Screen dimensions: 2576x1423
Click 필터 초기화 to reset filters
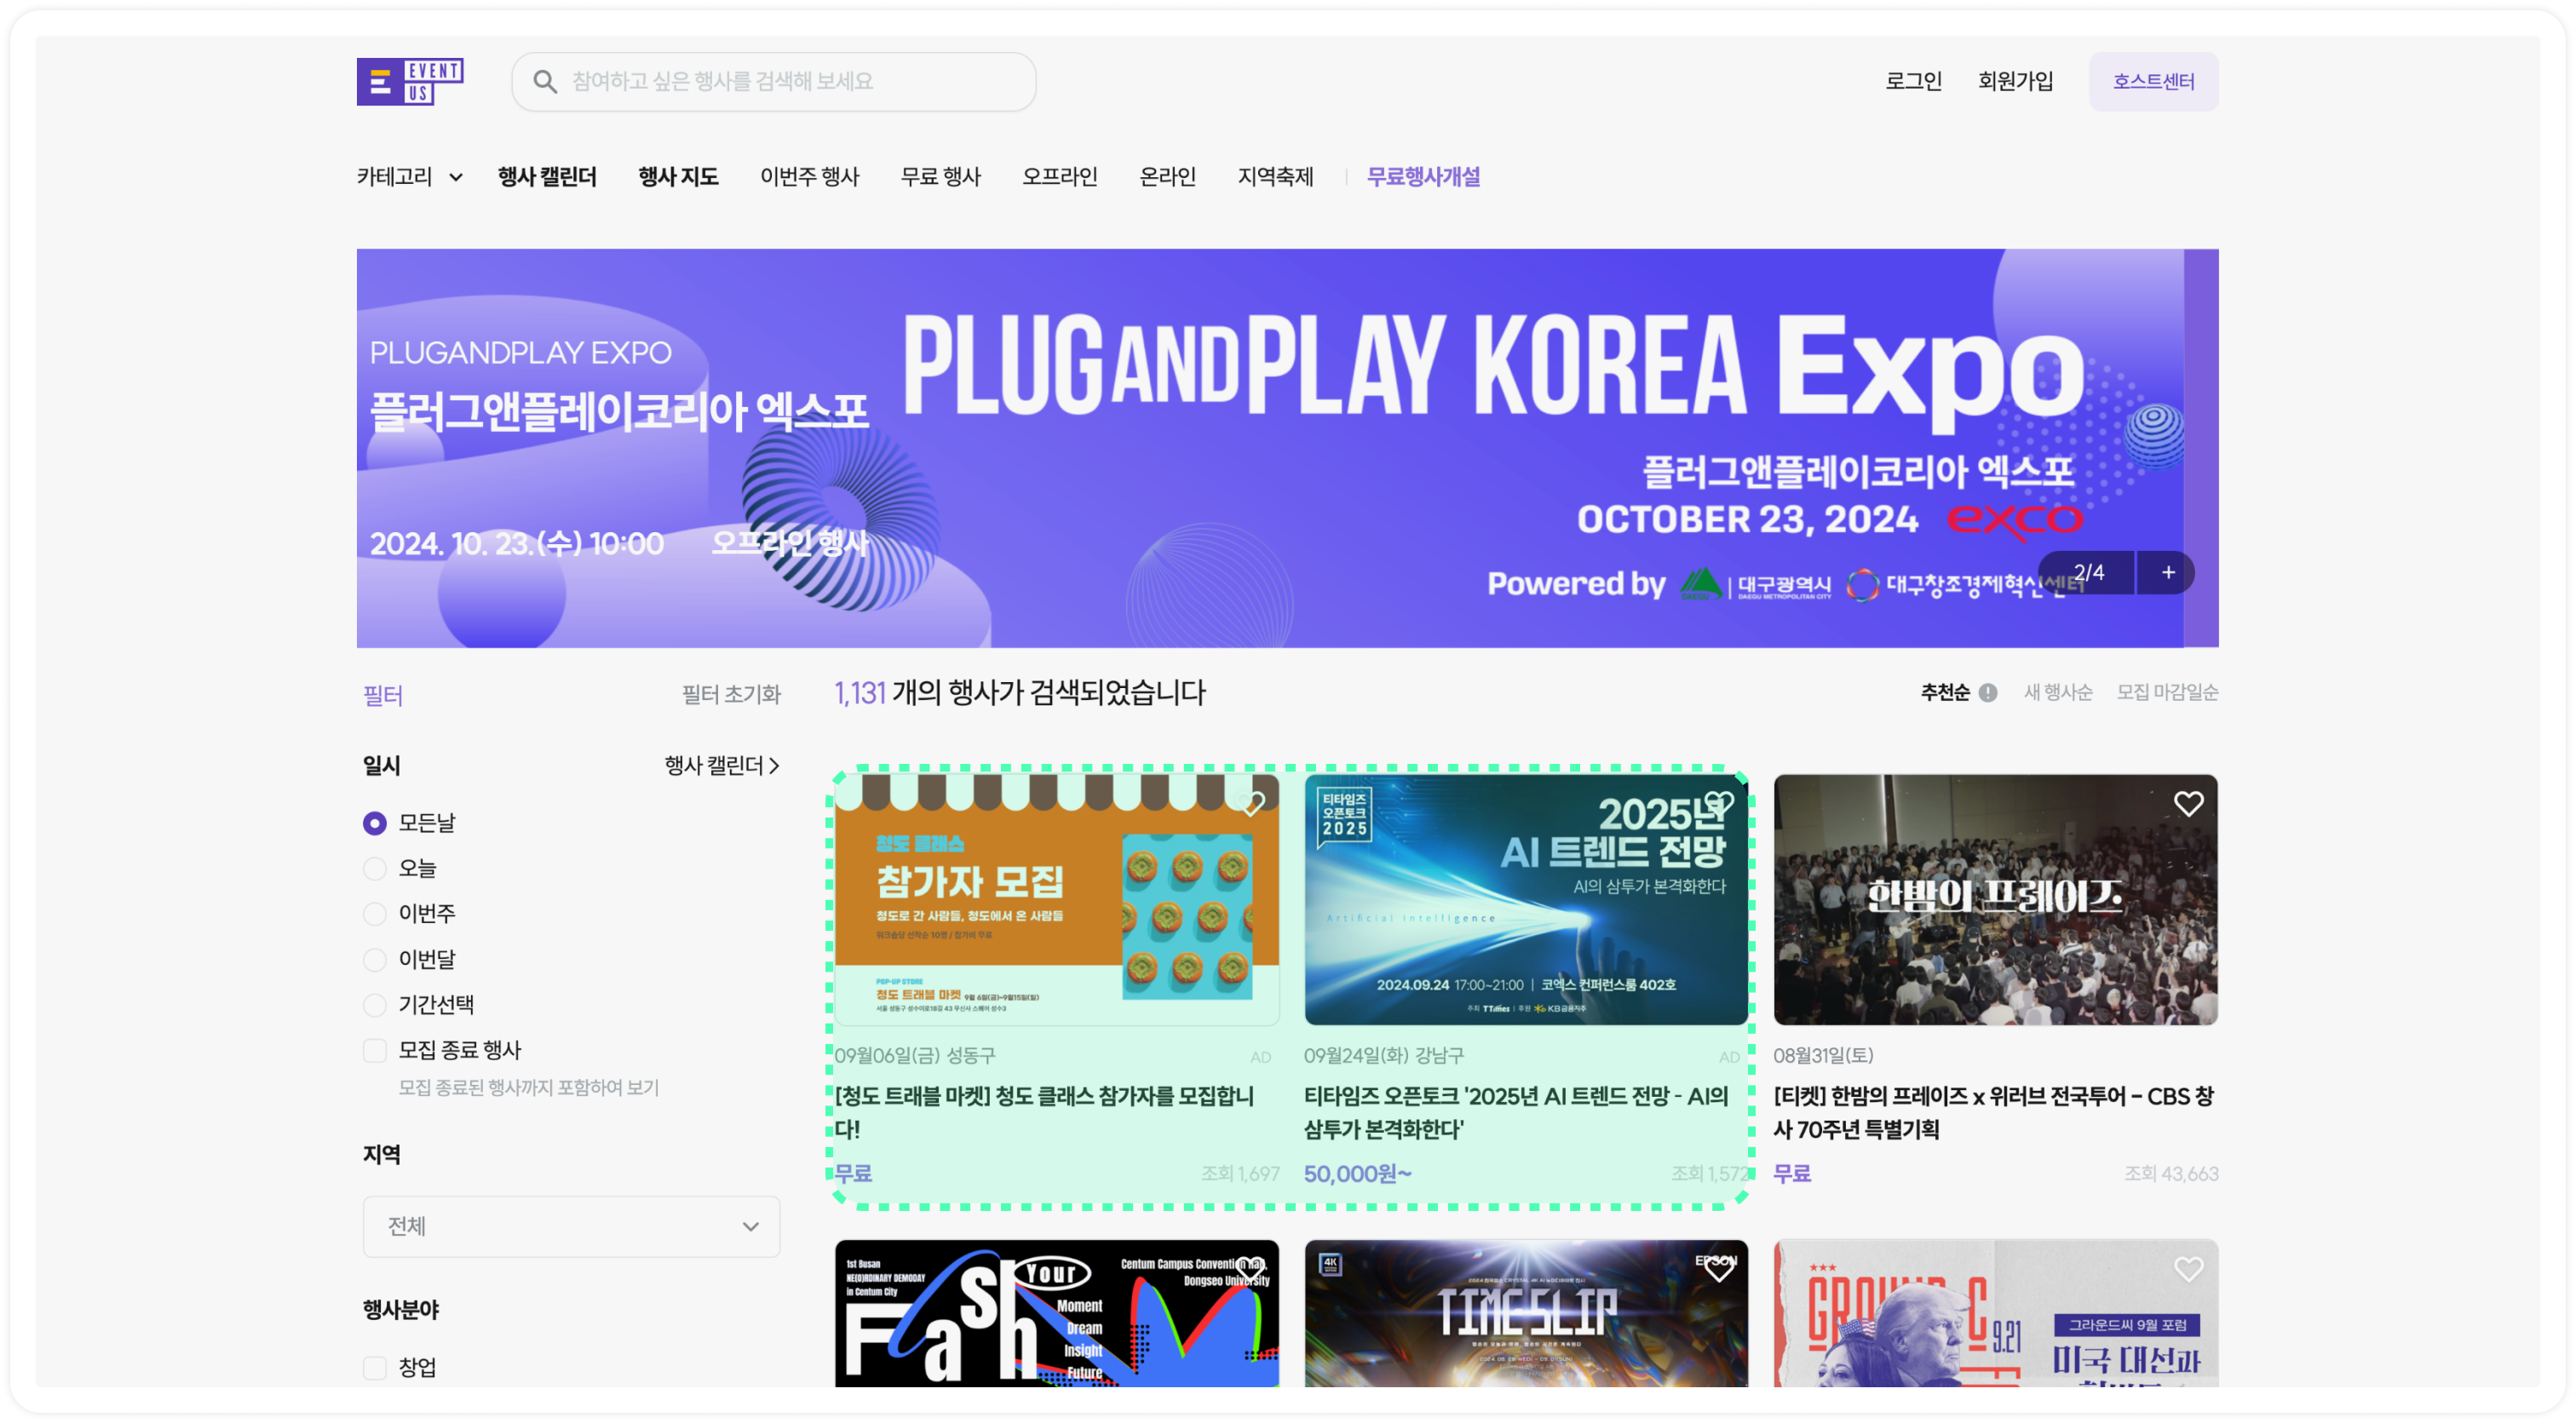tap(731, 694)
